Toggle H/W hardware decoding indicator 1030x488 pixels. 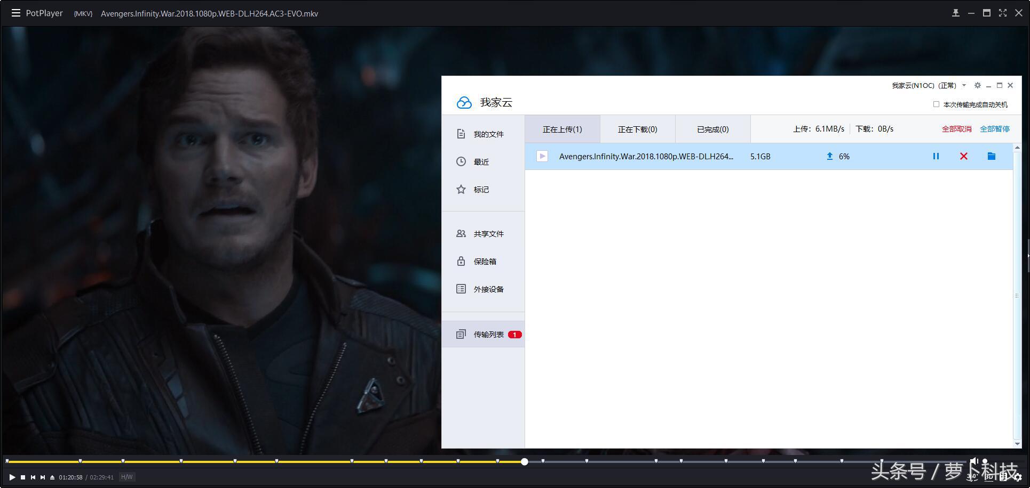click(x=126, y=477)
